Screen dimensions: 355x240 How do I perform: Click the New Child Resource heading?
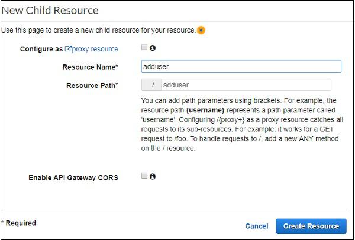point(50,10)
